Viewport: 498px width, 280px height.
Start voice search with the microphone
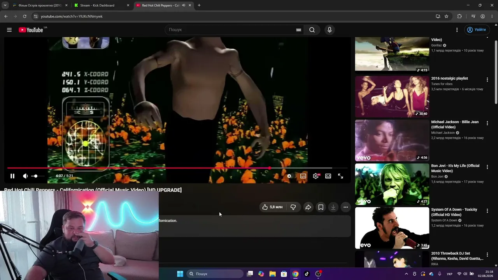330,30
